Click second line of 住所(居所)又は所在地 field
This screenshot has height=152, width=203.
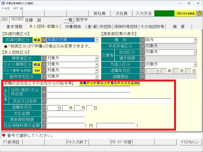click(88, 95)
